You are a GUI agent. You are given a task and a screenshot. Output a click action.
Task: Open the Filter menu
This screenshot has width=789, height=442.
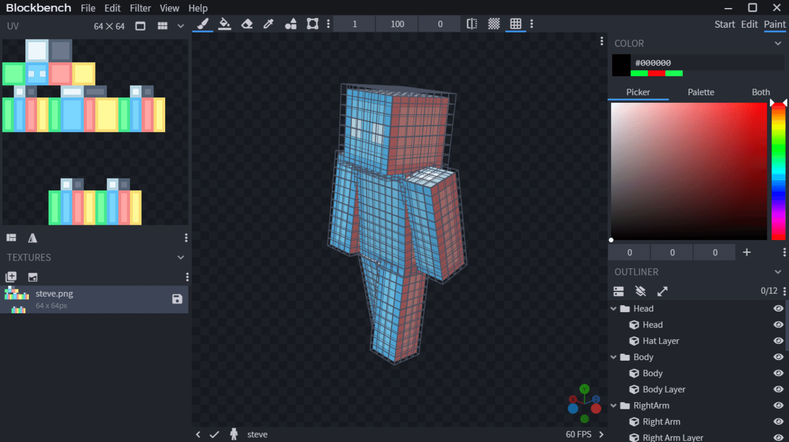[141, 8]
